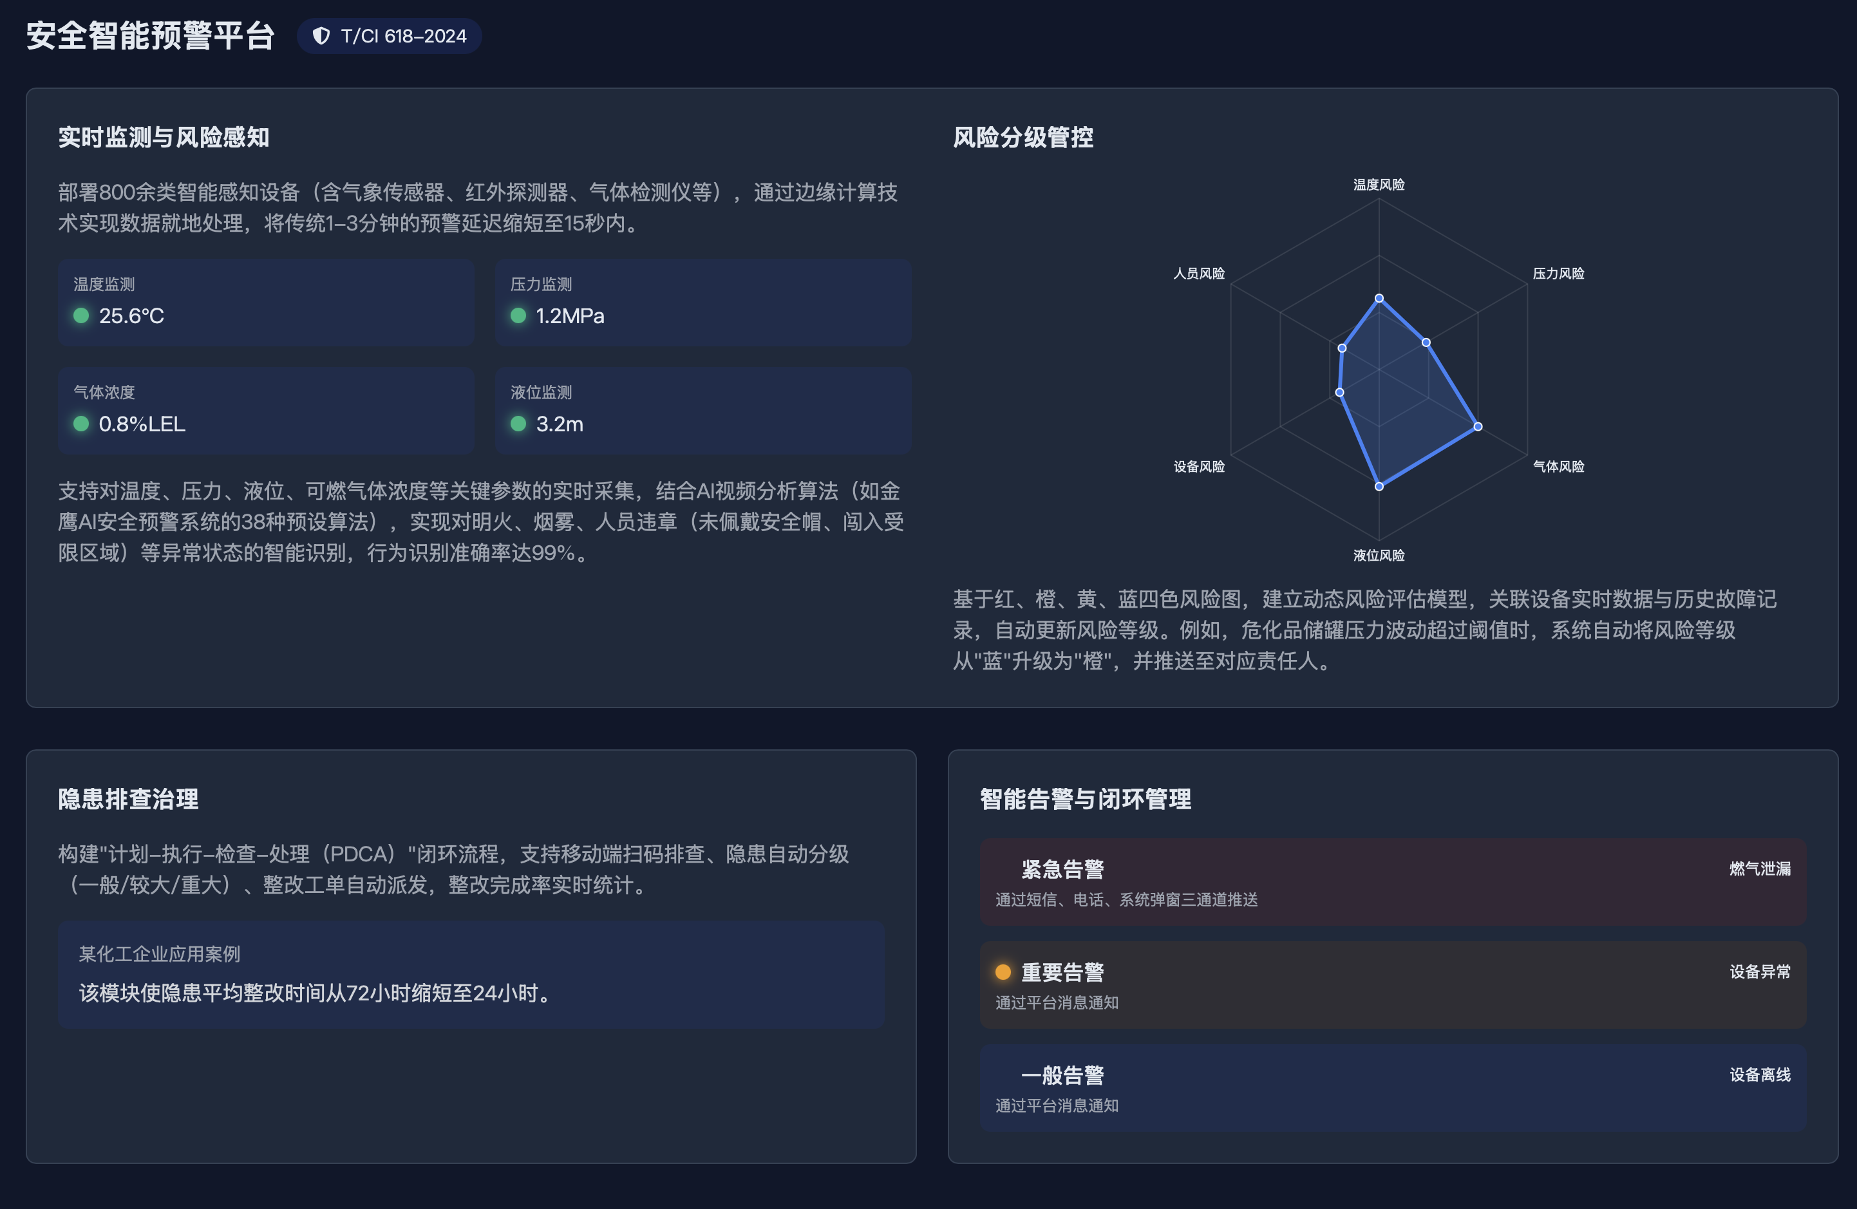The width and height of the screenshot is (1857, 1209).
Task: Click the radar data point on 压力风险 axis
Action: [x=1426, y=342]
